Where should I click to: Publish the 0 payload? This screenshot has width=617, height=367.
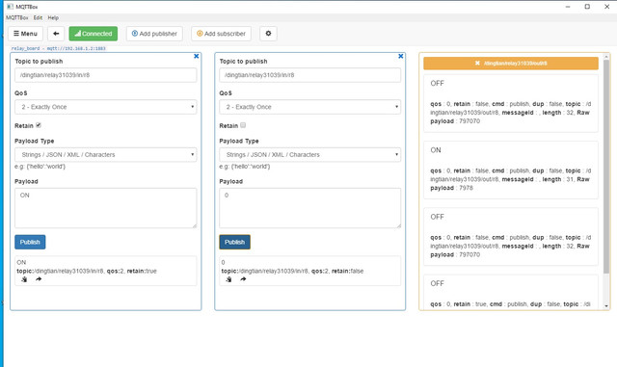tap(234, 242)
